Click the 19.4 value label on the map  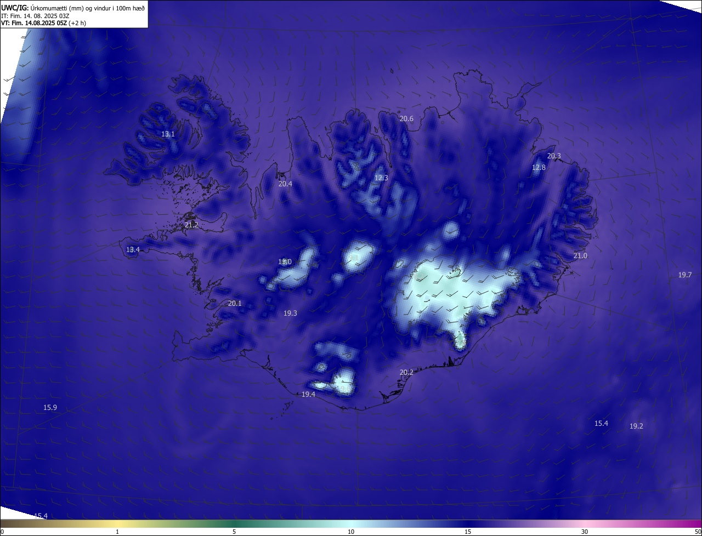(x=308, y=394)
